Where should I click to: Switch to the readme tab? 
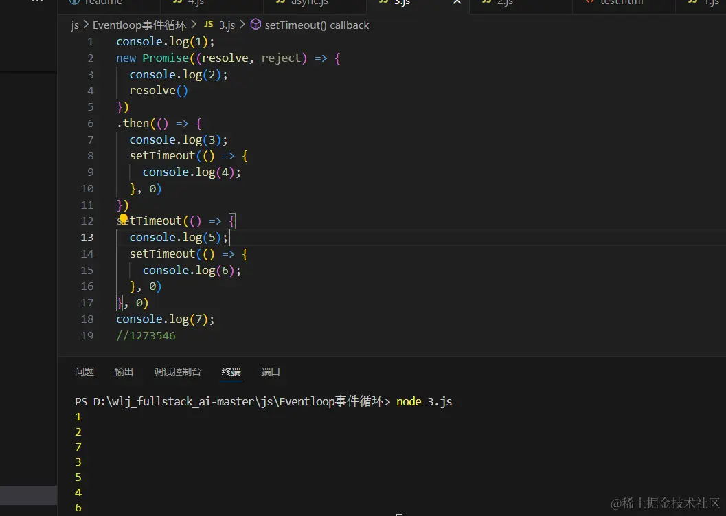(x=103, y=3)
